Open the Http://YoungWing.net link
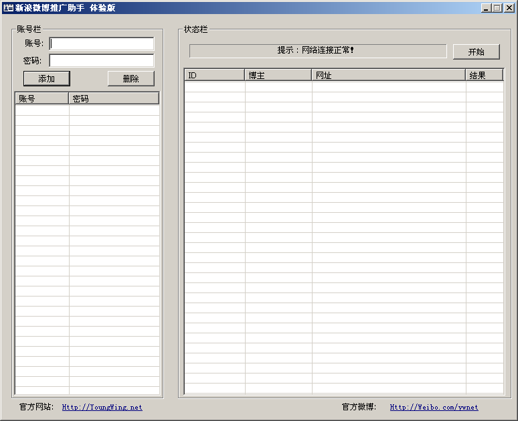Image resolution: width=518 pixels, height=421 pixels. click(x=102, y=407)
